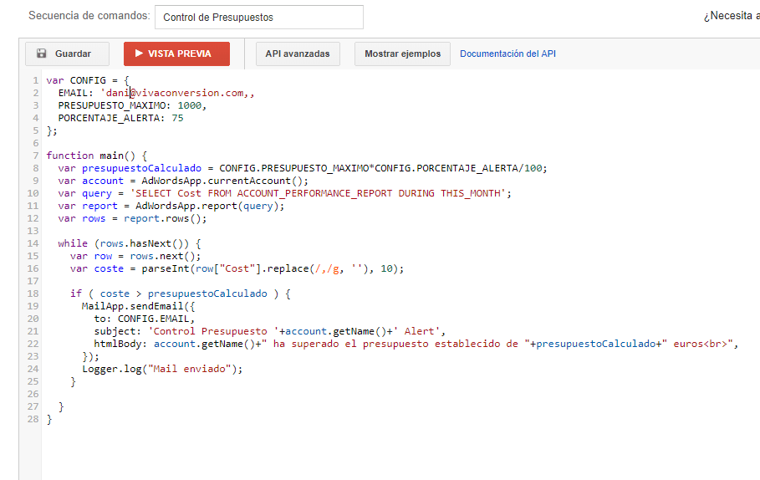Image resolution: width=760 pixels, height=480 pixels.
Task: Open the Documentación del API link
Action: tap(508, 54)
